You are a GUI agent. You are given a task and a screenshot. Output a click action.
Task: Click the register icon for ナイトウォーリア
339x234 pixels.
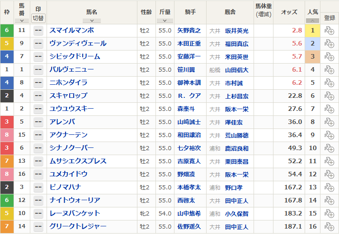[x=329, y=200]
